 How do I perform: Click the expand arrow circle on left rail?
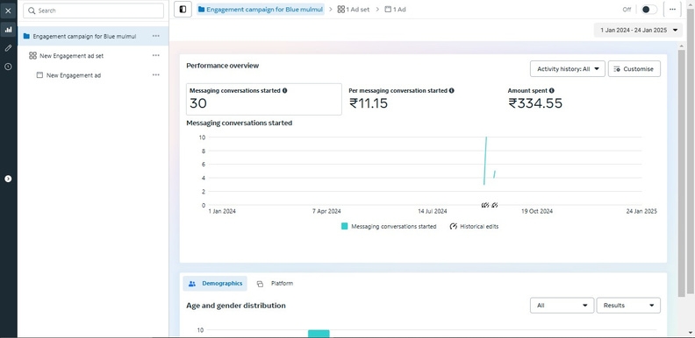pos(8,179)
